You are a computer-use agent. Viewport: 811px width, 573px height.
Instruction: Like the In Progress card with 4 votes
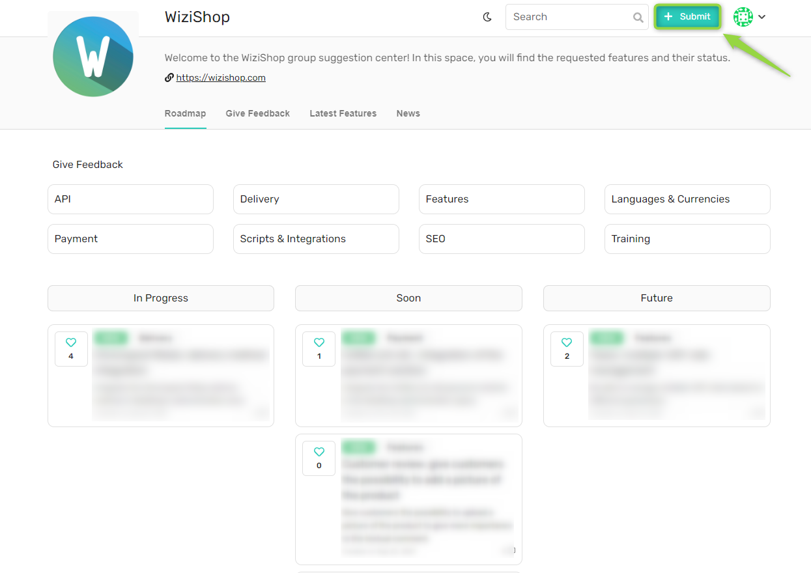(x=71, y=349)
